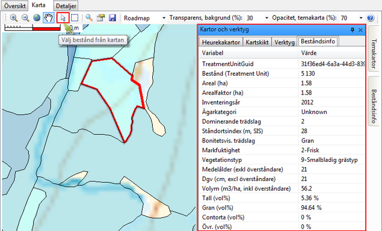Open the Kartskikt tab

point(257,42)
